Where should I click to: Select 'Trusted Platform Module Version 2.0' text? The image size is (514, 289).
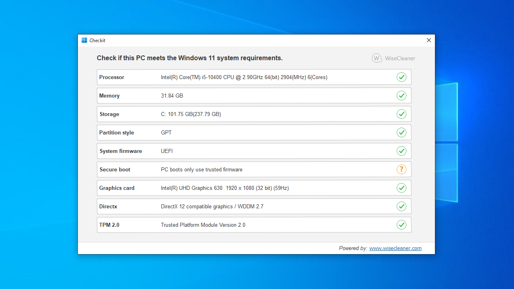[203, 225]
